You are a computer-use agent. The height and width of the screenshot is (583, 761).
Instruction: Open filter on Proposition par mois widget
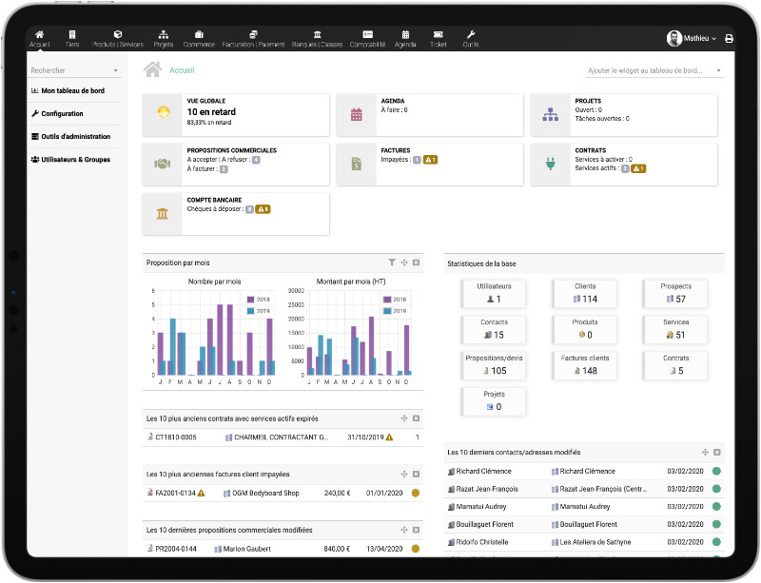click(x=392, y=262)
